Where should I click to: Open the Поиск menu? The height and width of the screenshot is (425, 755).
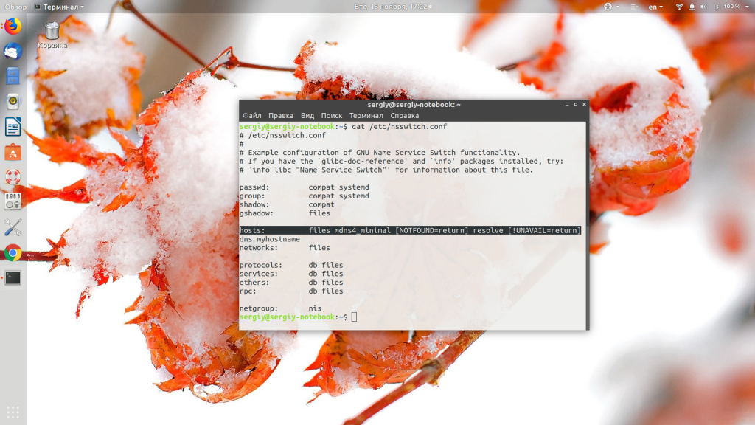point(331,116)
